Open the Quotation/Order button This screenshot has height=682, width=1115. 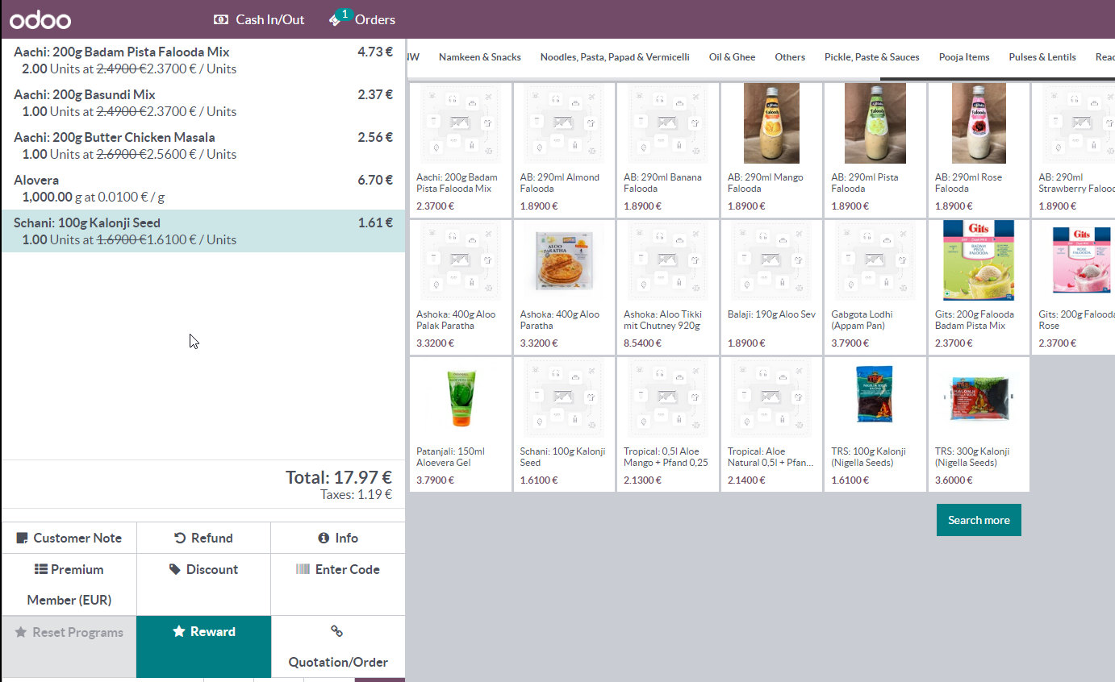point(338,647)
